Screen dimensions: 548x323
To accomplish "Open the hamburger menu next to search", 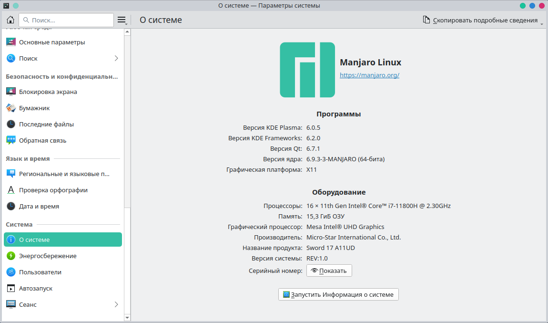I will click(122, 20).
